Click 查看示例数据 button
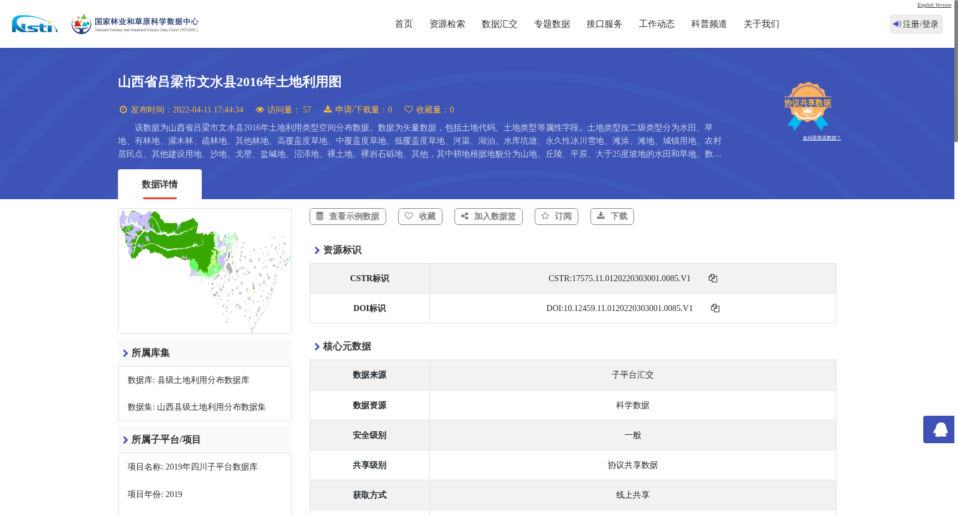Image resolution: width=958 pixels, height=515 pixels. (348, 217)
